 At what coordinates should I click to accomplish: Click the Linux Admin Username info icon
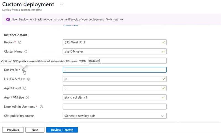tap(41, 107)
